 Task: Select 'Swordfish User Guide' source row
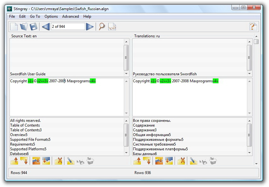coord(67,74)
